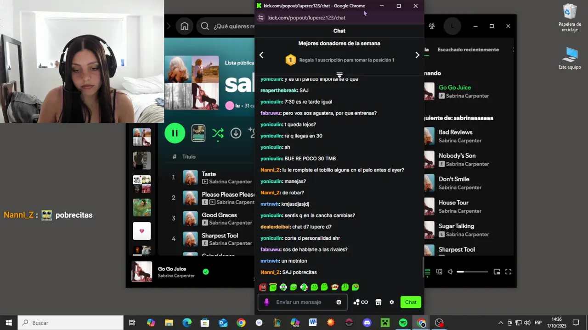Viewport: 588px width, 330px height.
Task: Send message with green Chat button
Action: tap(411, 302)
